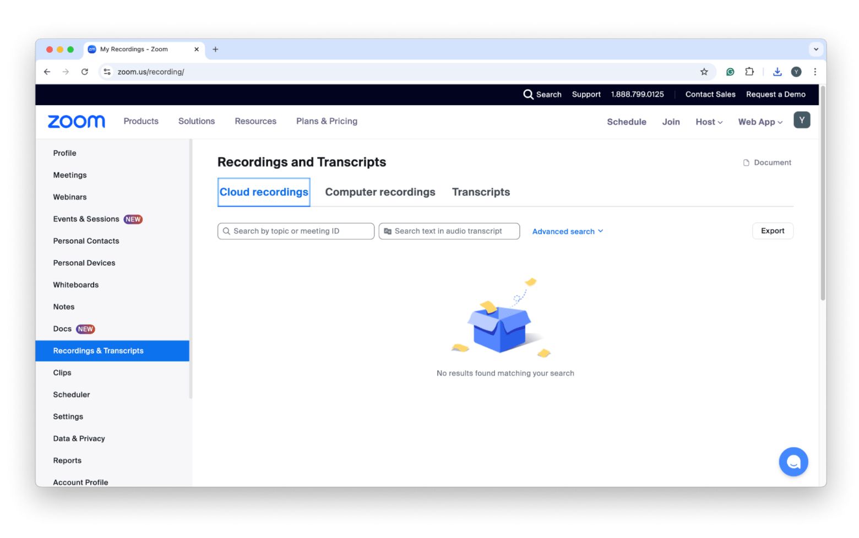Viewport: 859px width, 538px height.
Task: Select the My Recordings - Zoom browser tab
Action: click(144, 50)
